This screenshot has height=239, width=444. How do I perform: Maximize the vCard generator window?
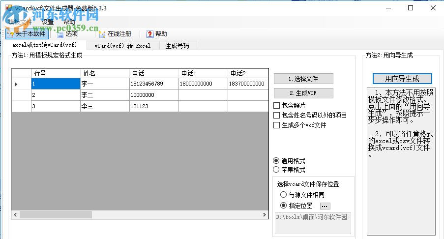tap(411, 8)
